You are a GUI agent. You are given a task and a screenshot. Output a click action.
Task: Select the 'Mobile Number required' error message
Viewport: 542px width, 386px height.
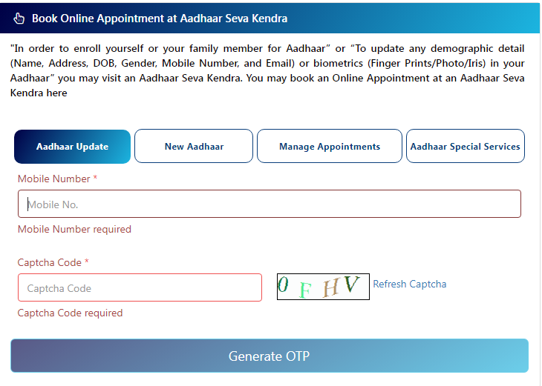[x=74, y=230]
